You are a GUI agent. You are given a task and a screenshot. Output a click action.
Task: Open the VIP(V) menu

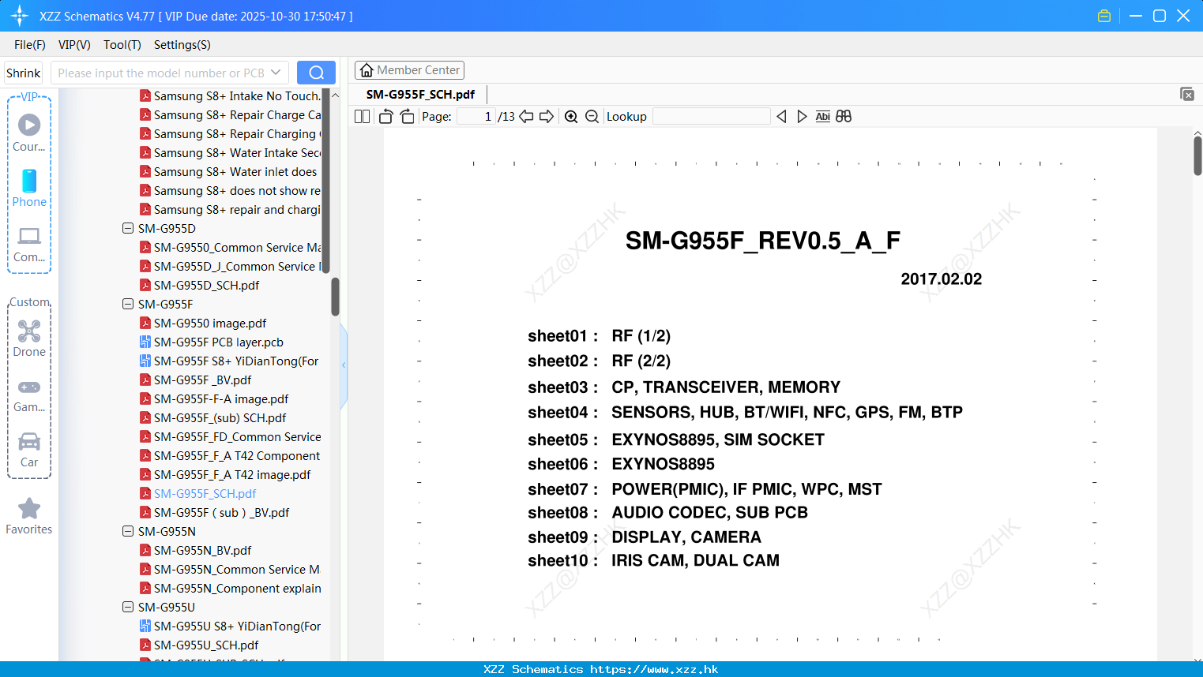[74, 45]
